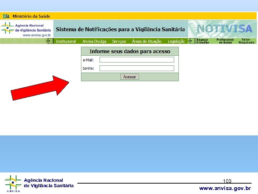
Task: Click the footer www.anvisa.gov.br text
Action: [225, 188]
